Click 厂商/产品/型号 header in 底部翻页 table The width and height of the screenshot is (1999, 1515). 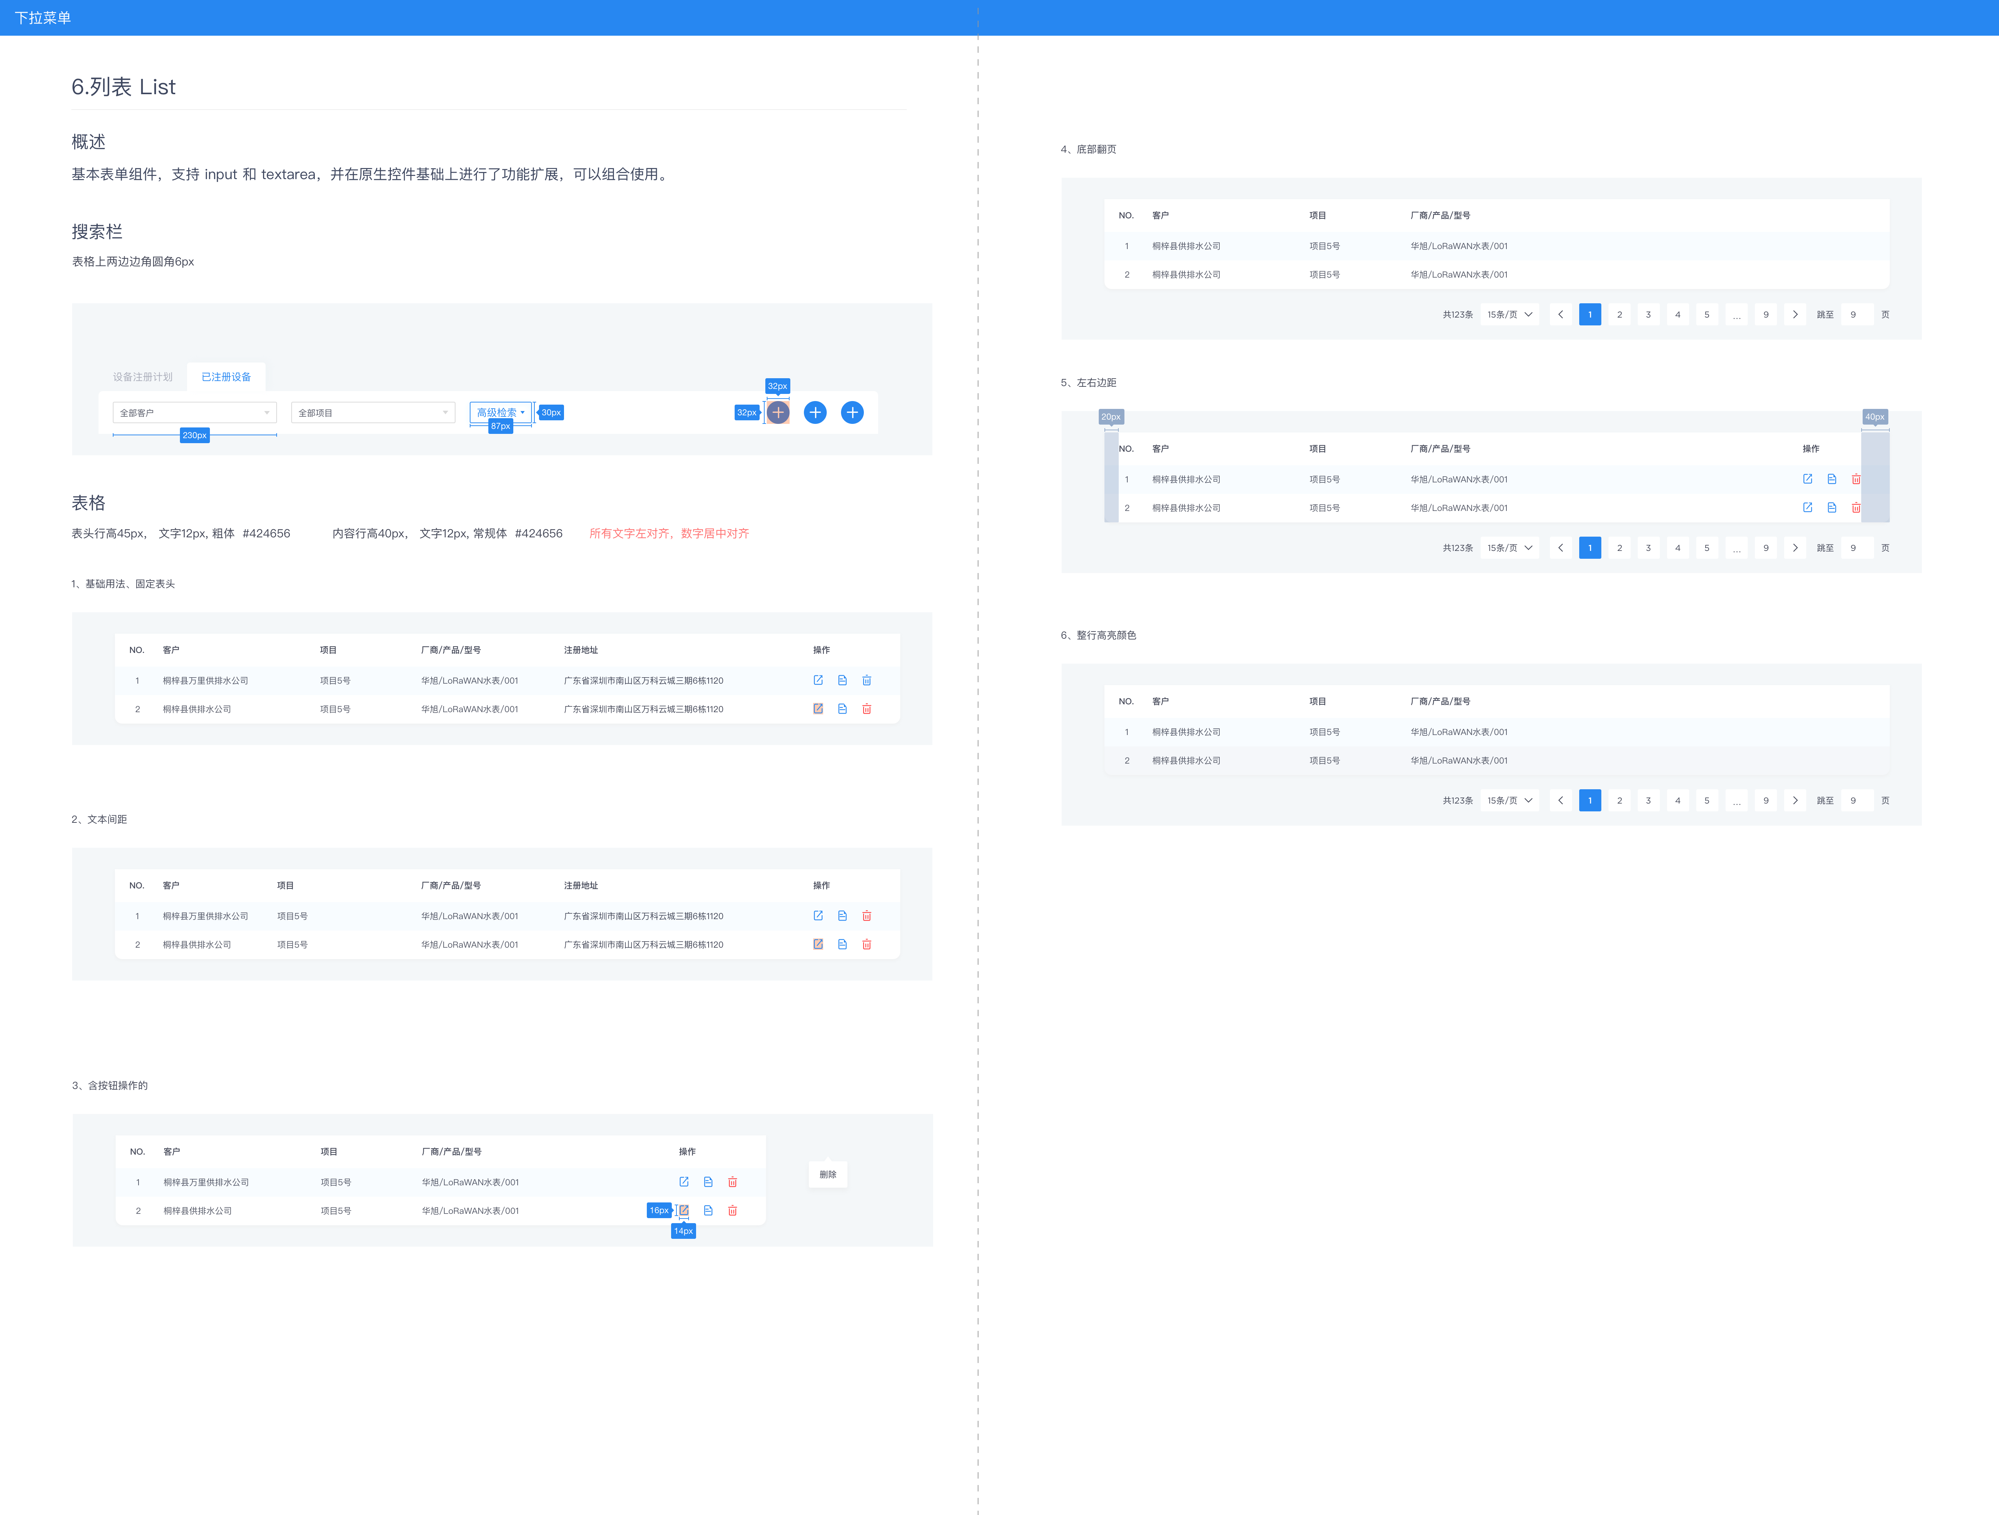(1440, 215)
